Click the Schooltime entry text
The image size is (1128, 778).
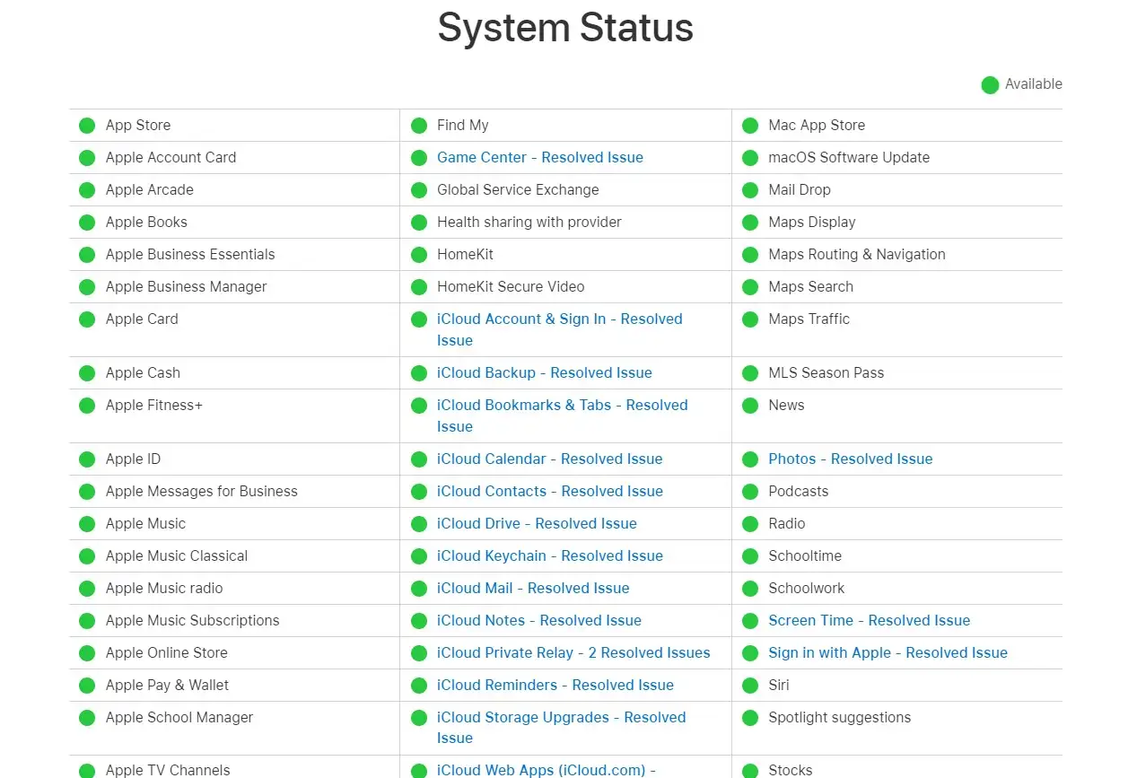coord(805,555)
